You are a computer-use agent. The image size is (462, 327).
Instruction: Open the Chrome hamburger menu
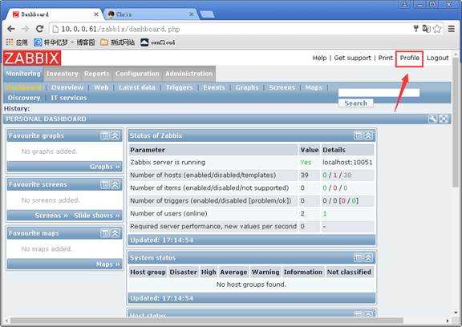[x=451, y=29]
